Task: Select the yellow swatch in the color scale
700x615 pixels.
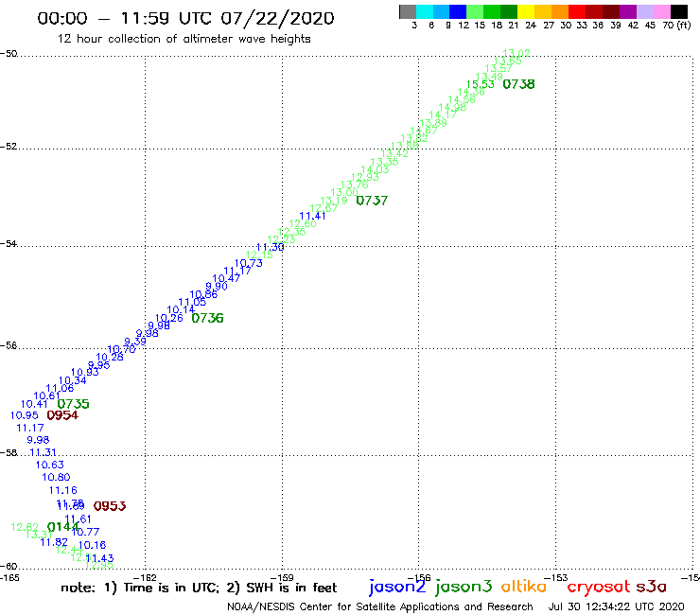Action: [x=526, y=11]
